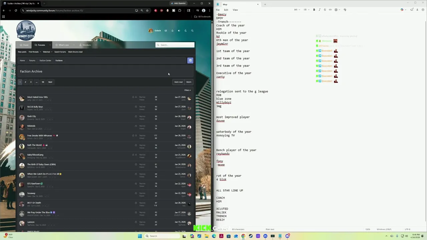Reload the forum page

coord(16,10)
